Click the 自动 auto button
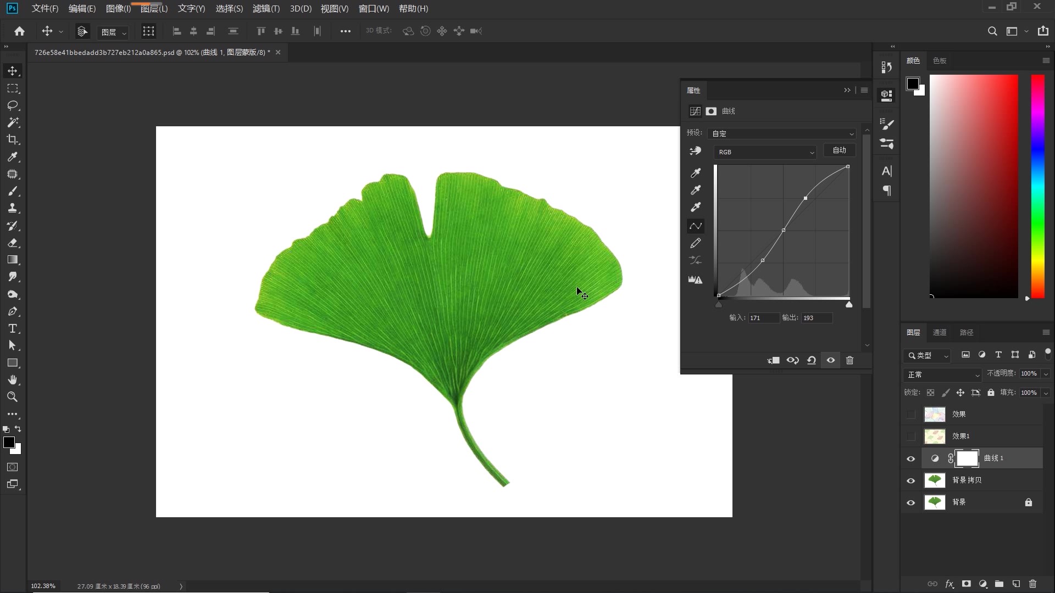Image resolution: width=1055 pixels, height=593 pixels. pos(839,150)
